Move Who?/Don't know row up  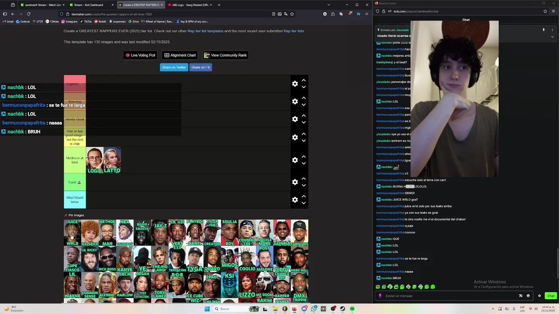304,196
